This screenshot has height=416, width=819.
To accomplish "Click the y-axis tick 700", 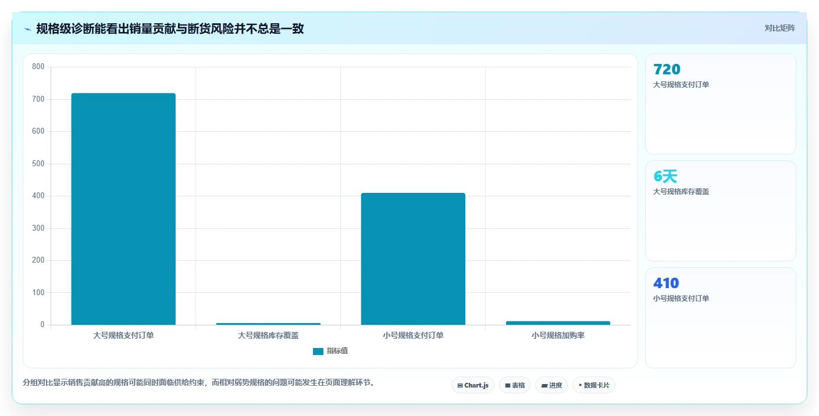I will pyautogui.click(x=38, y=99).
